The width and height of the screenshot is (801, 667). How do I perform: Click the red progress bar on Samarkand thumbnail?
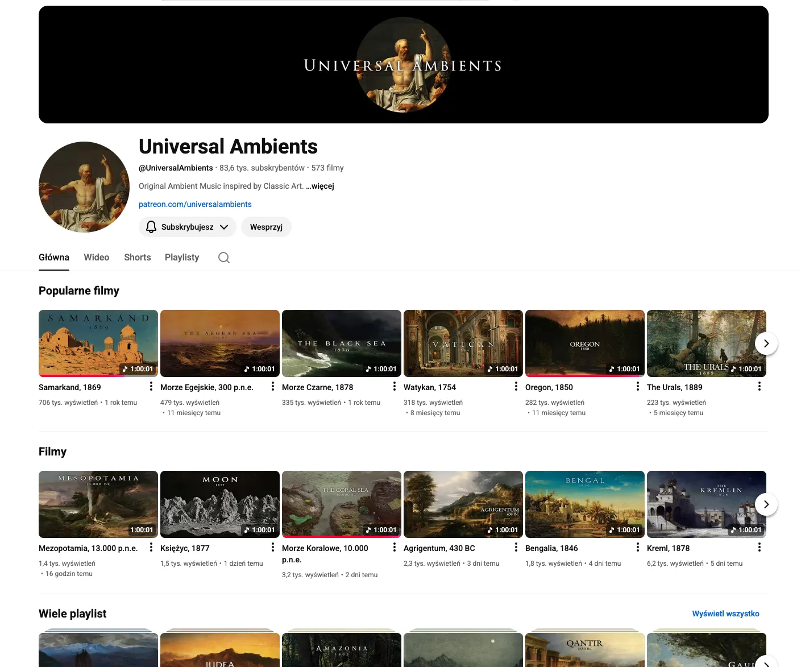80,376
